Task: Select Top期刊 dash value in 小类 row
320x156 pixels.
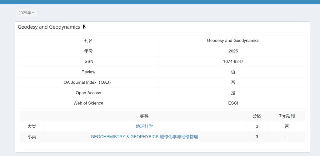Action: coord(287,137)
